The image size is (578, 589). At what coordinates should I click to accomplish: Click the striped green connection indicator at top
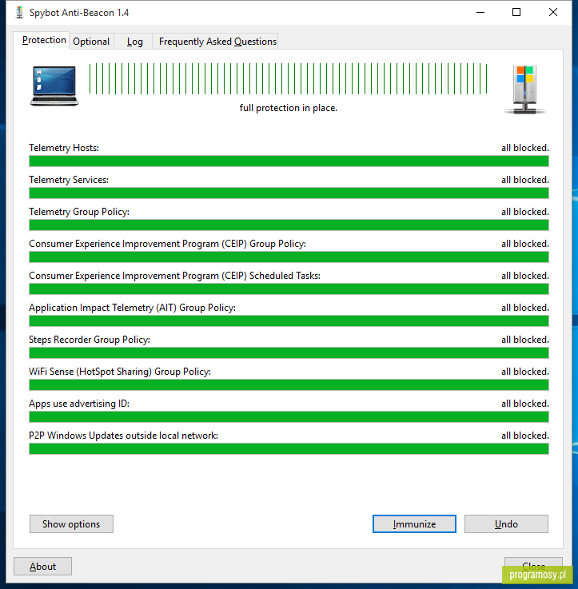click(x=289, y=78)
